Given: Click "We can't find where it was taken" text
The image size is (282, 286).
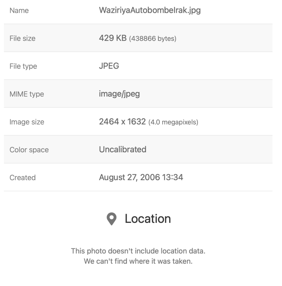Looking at the screenshot, I should pyautogui.click(x=138, y=262).
